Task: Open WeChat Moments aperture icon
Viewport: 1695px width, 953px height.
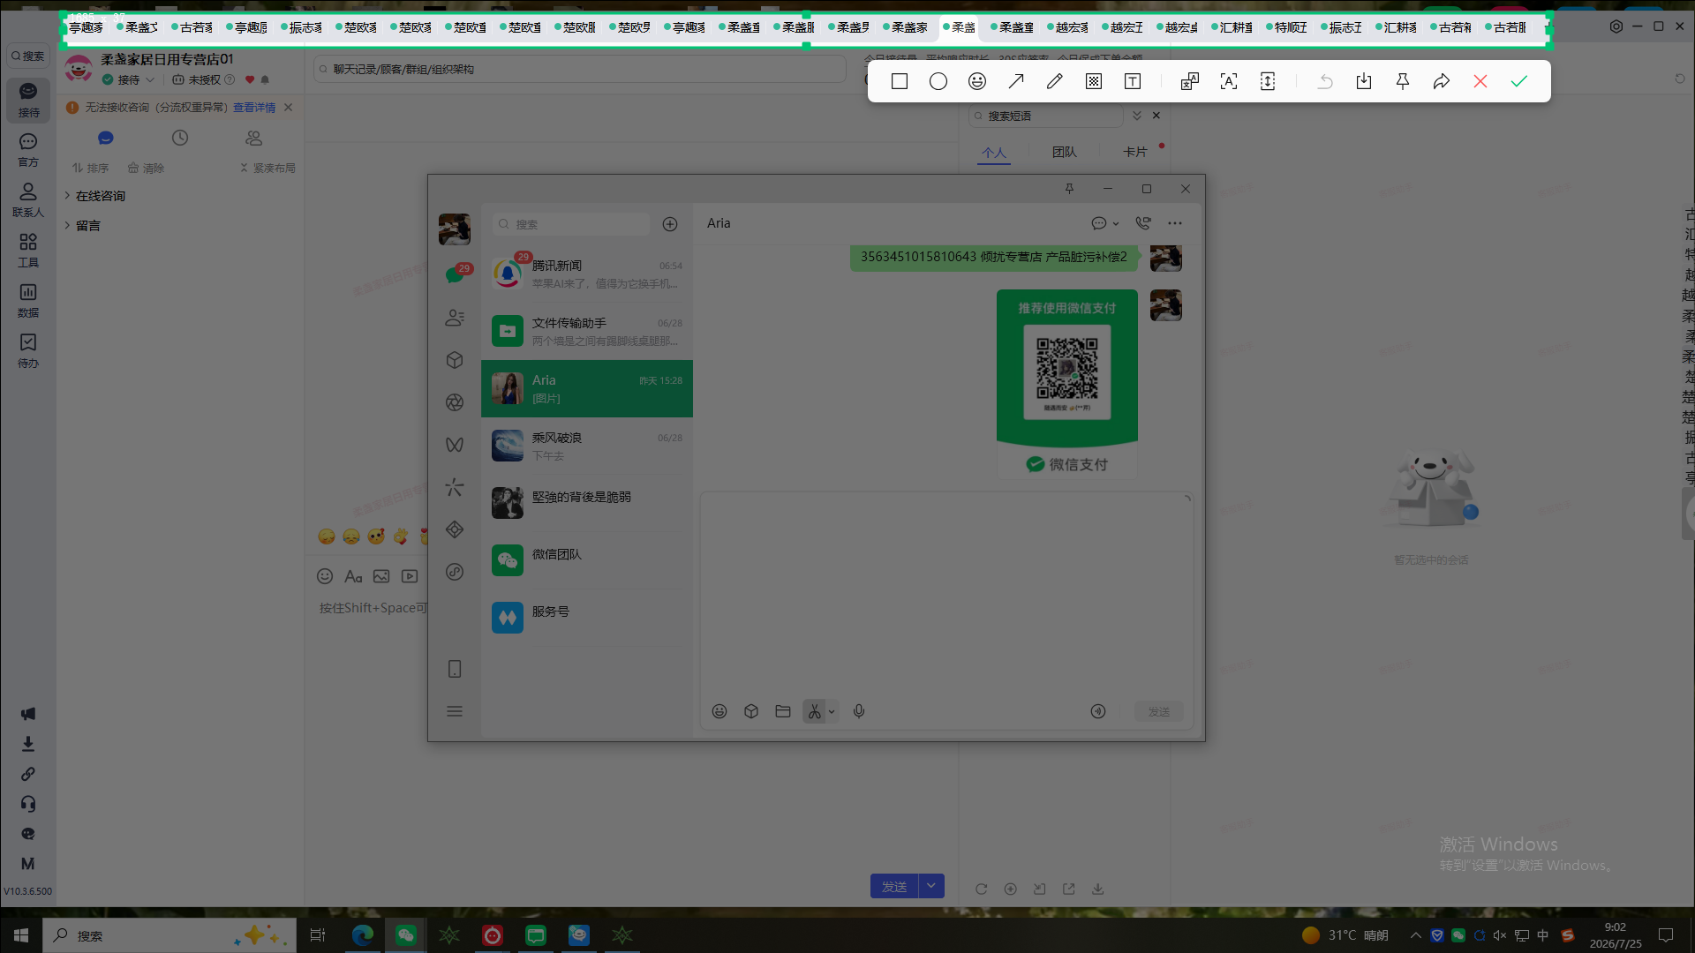Action: point(455,402)
